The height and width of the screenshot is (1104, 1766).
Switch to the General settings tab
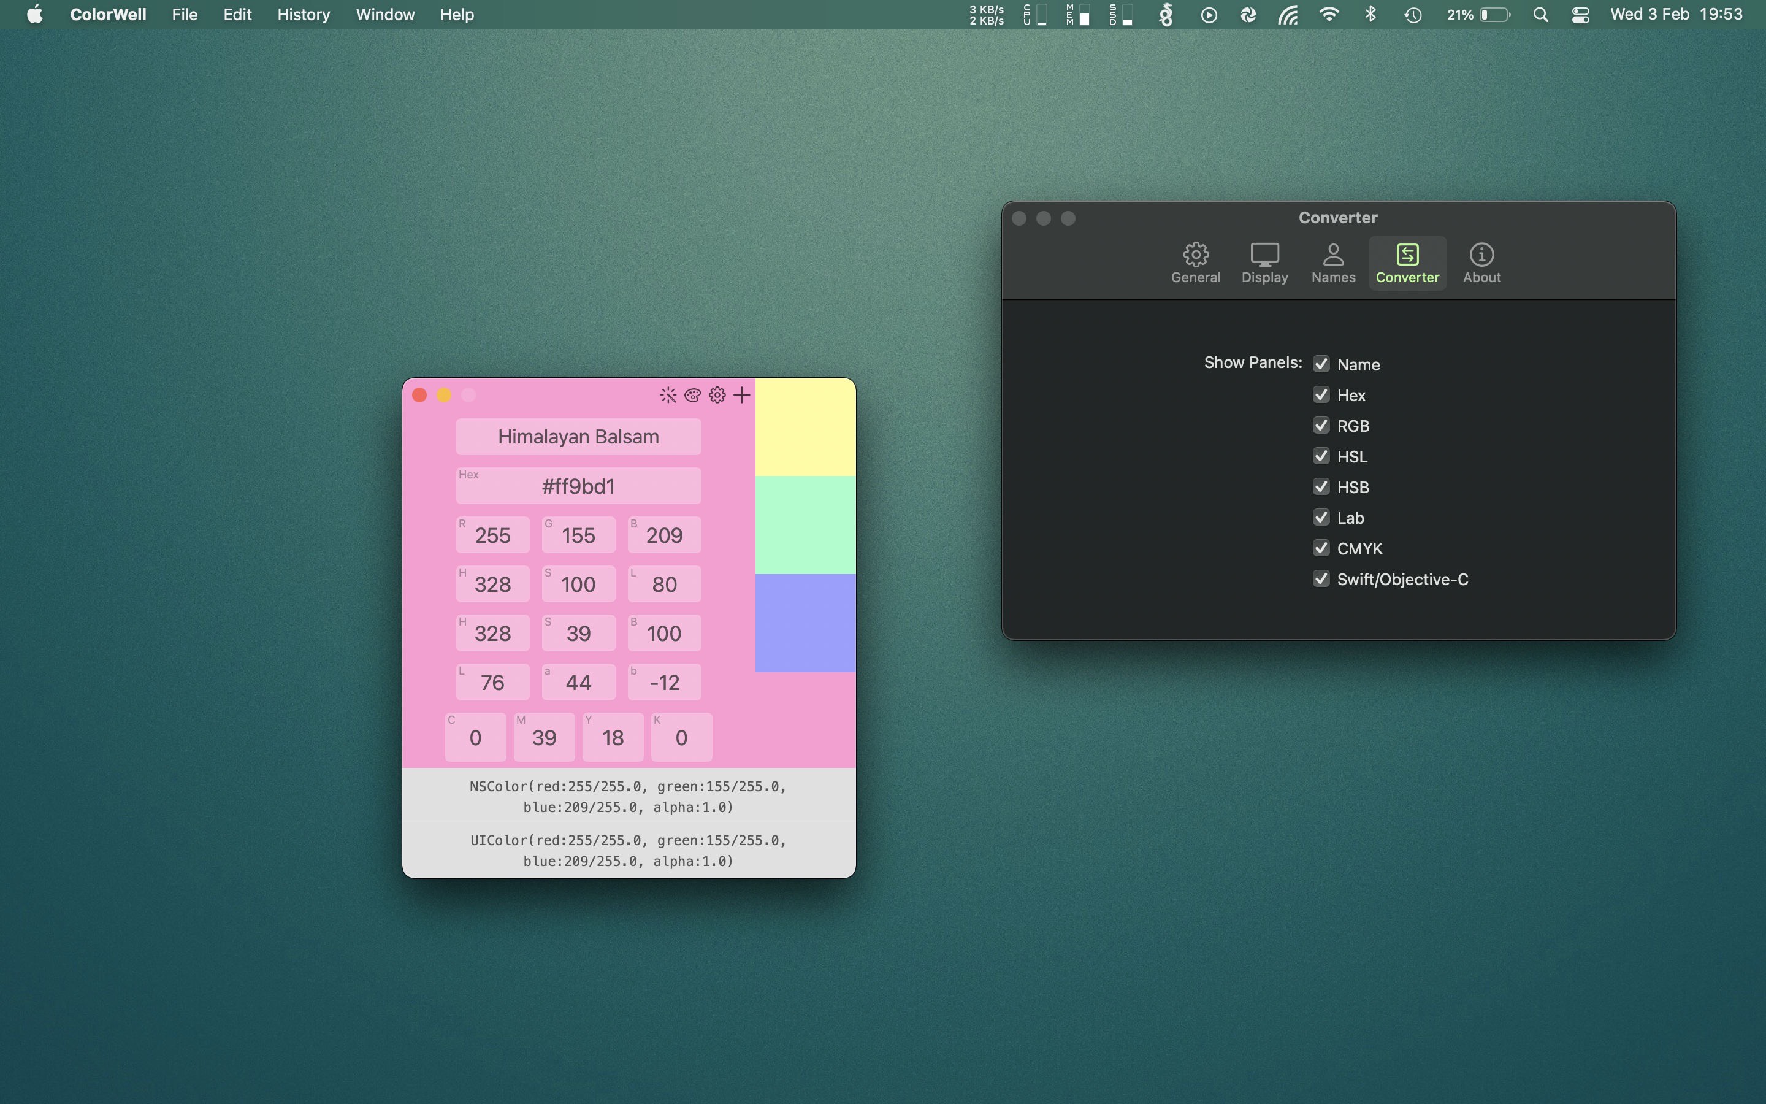tap(1195, 262)
